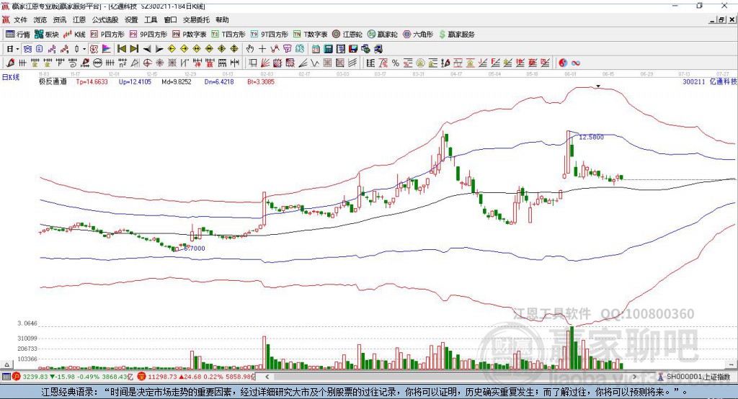This screenshot has width=738, height=399.
Task: Open the 赢家轮 wheel tool
Action: click(382, 35)
